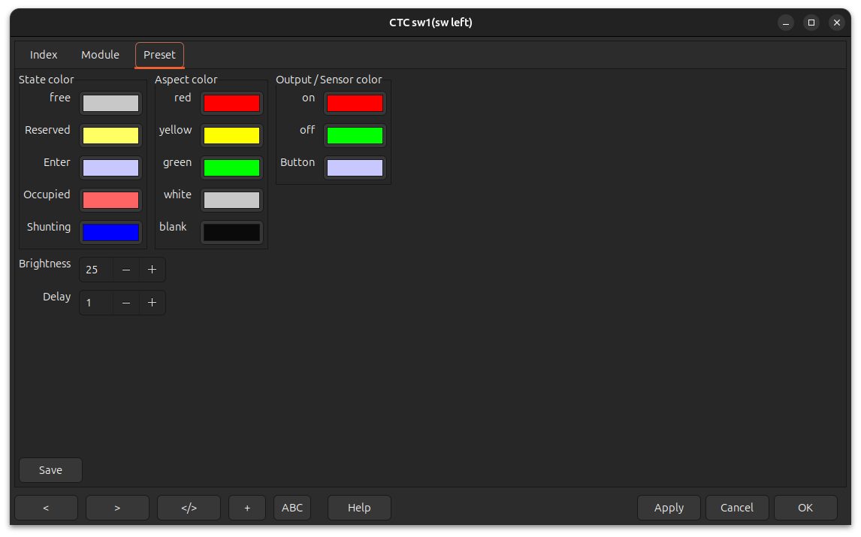
Task: Go to next item with > button
Action: click(x=117, y=508)
